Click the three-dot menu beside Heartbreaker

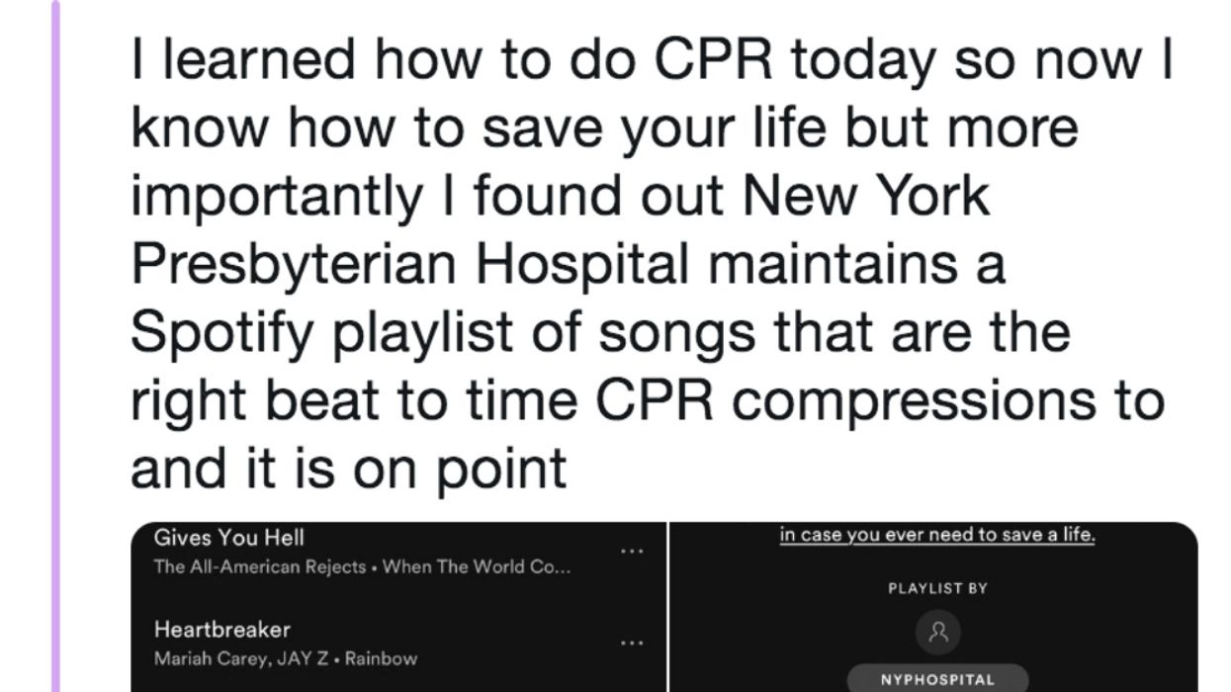tap(632, 643)
